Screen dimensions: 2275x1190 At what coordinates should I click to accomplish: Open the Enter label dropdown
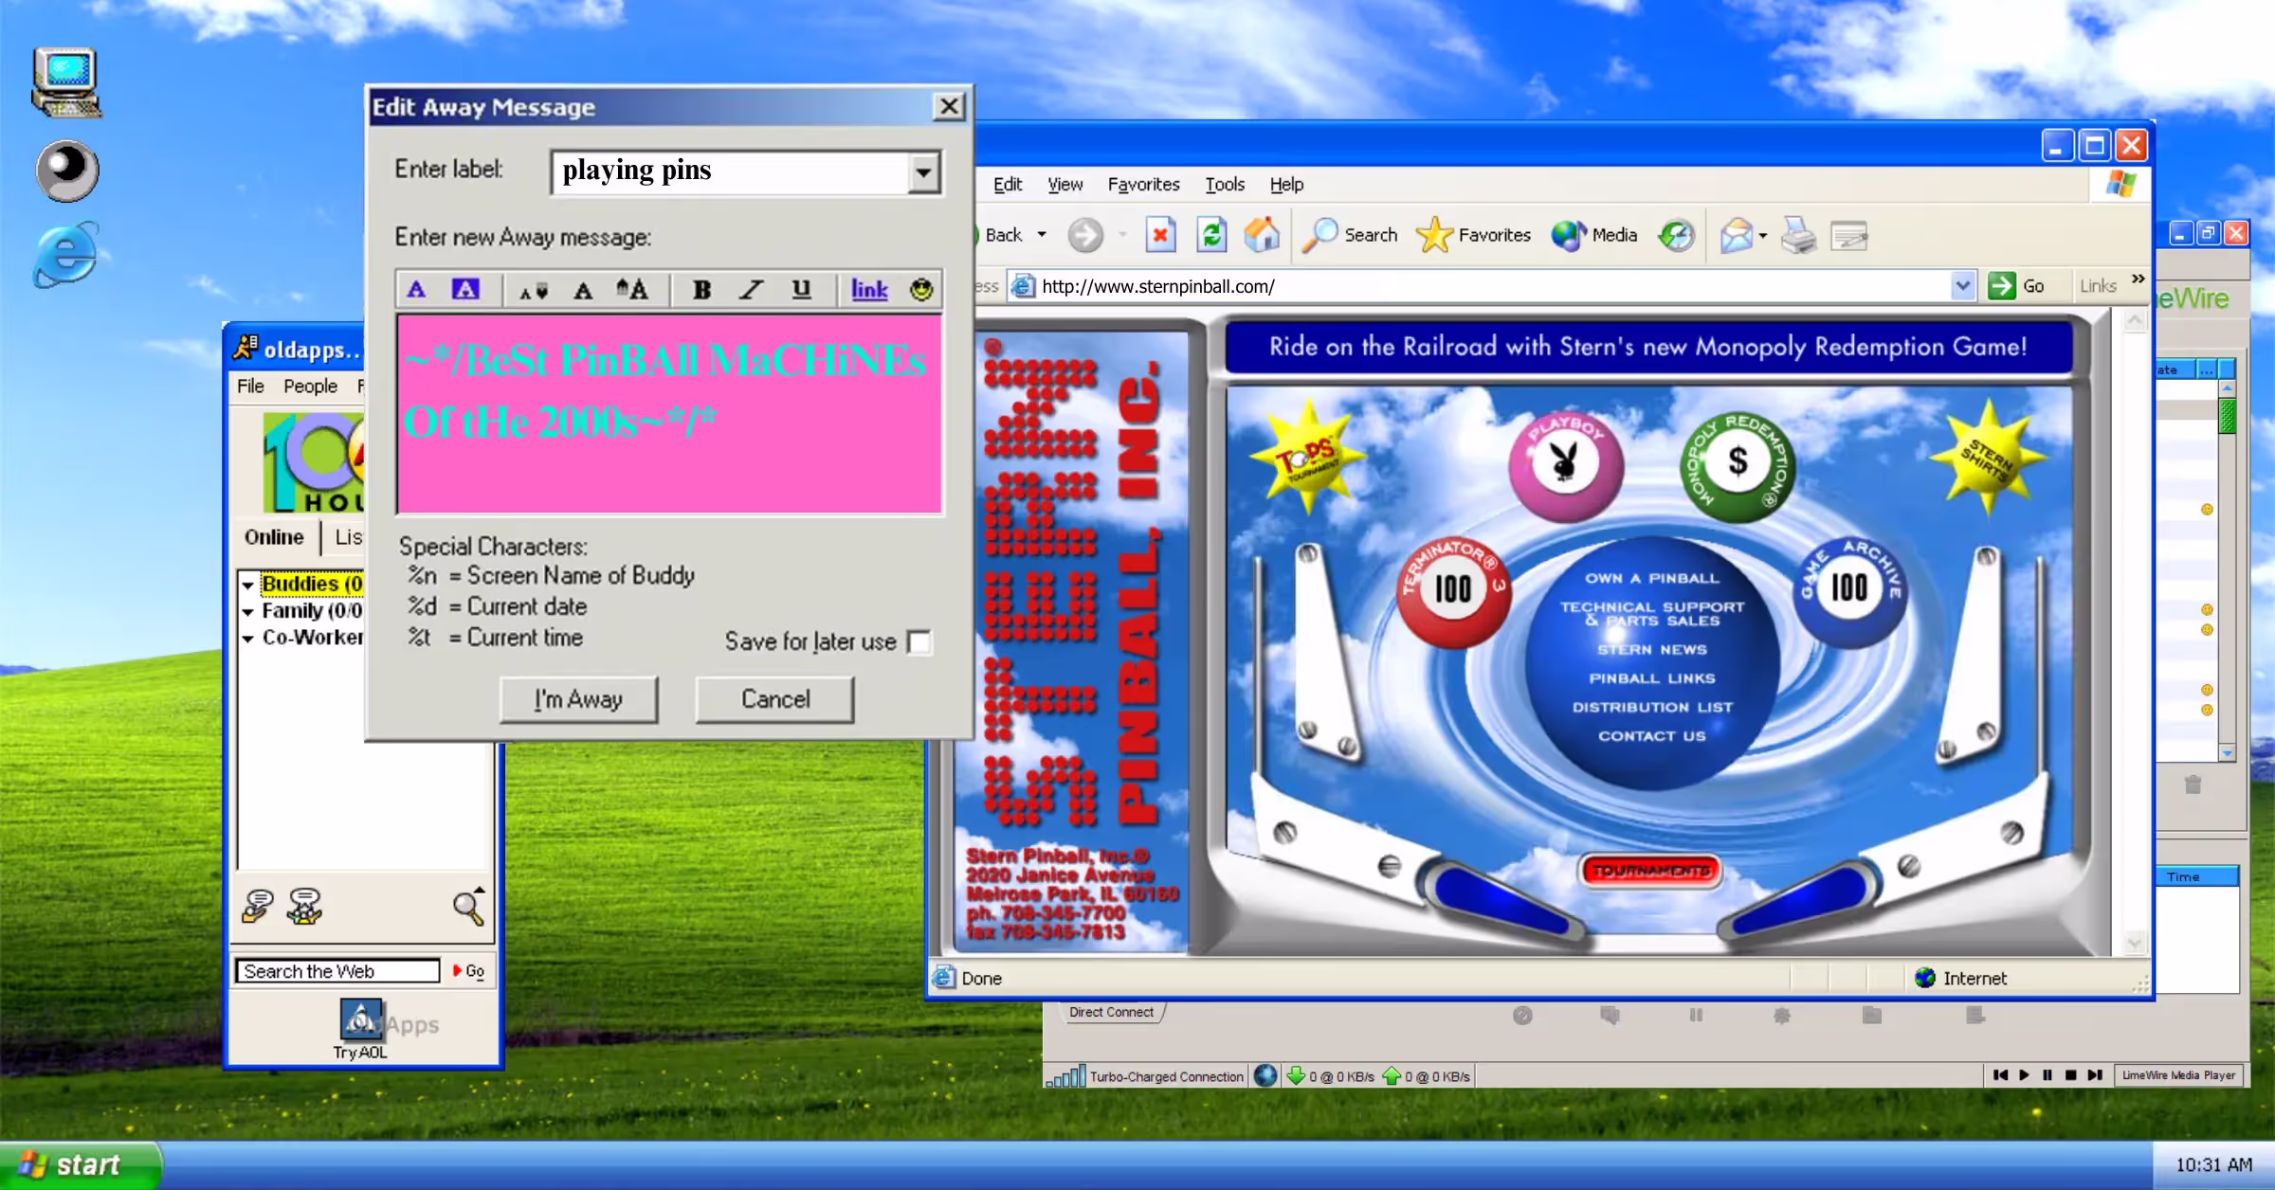click(x=922, y=172)
